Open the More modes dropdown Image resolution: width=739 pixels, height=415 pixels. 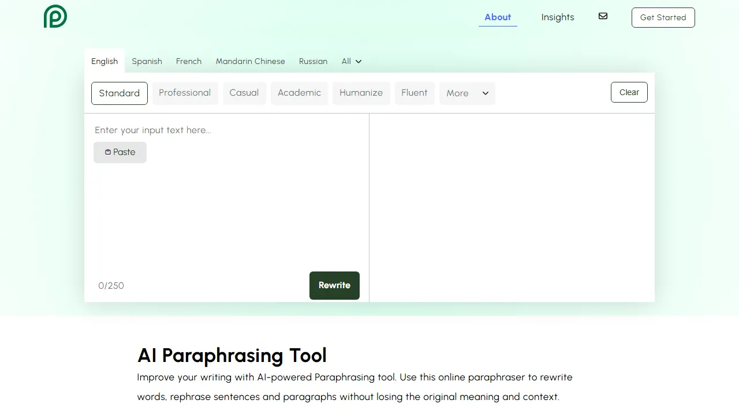[466, 93]
